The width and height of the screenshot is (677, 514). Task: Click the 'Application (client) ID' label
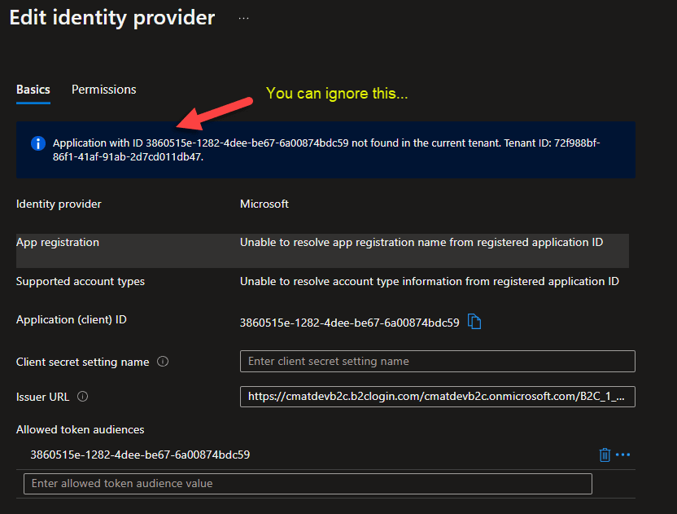(x=72, y=320)
